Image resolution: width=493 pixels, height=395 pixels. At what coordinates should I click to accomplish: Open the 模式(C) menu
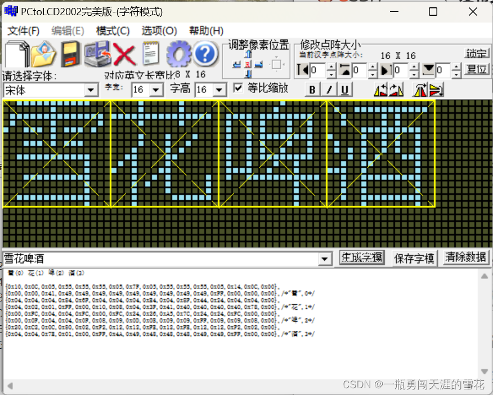[113, 31]
